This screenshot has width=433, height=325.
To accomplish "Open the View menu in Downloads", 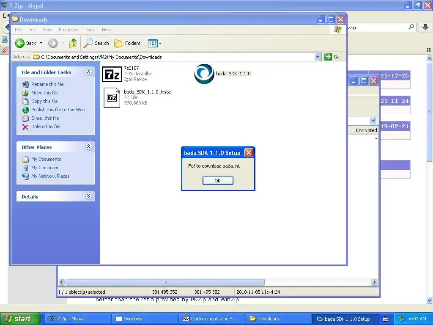I will [47, 30].
